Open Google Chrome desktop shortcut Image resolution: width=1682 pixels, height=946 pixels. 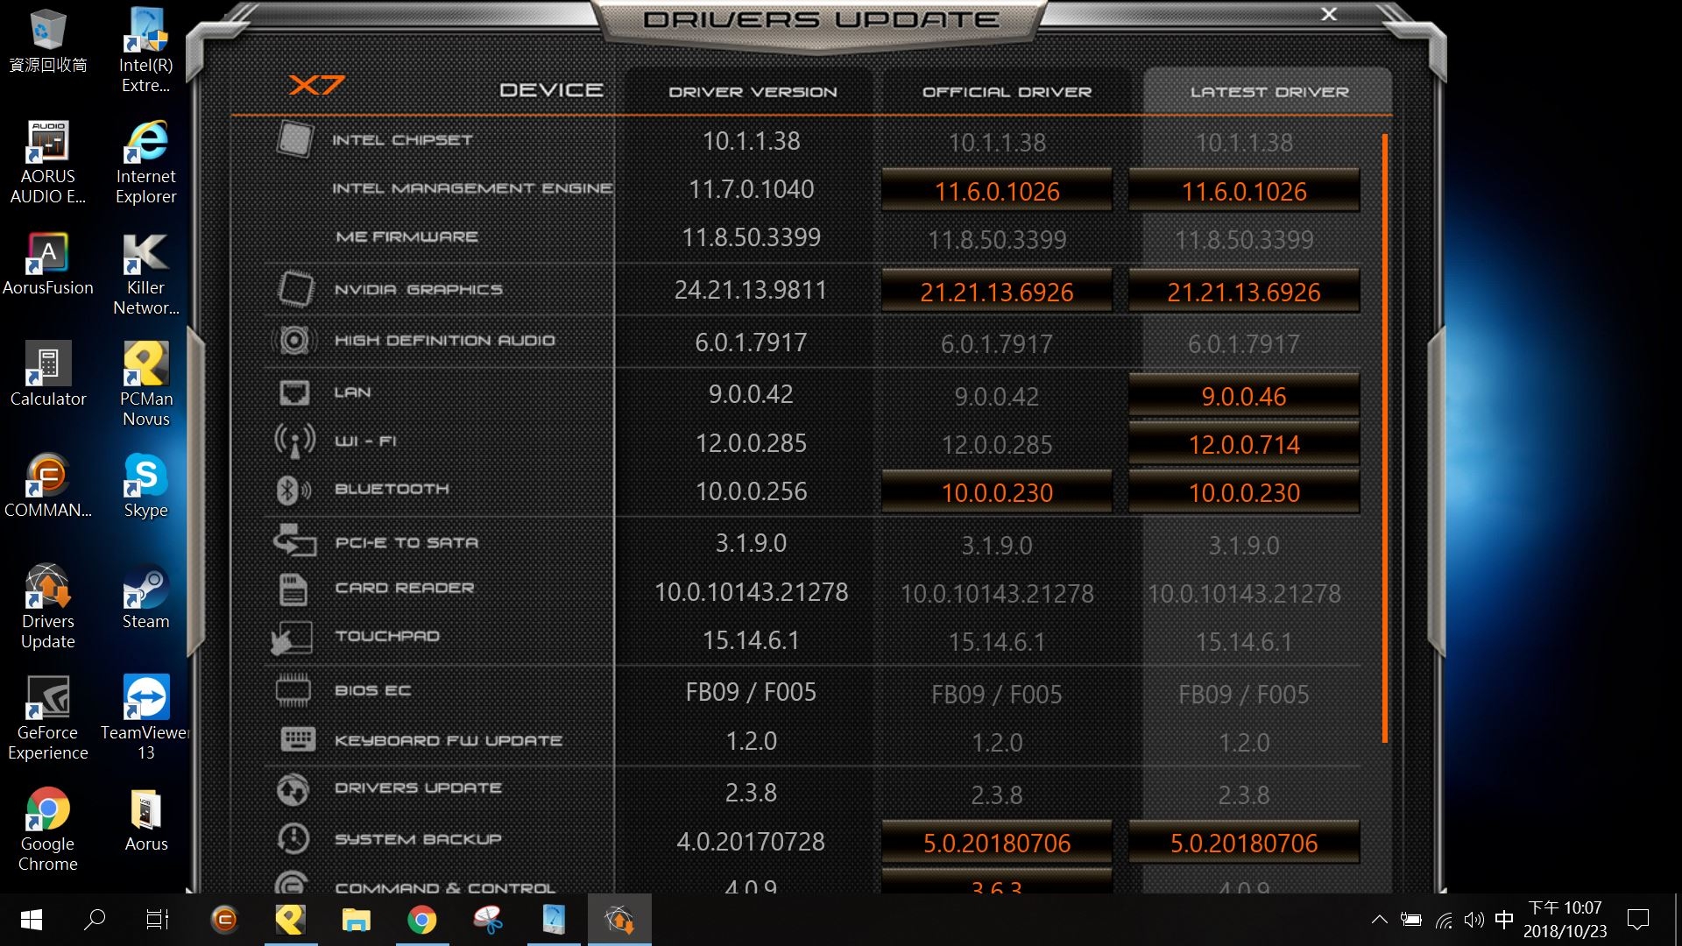coord(47,830)
